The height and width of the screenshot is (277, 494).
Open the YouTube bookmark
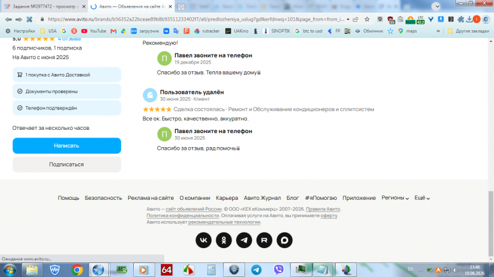pyautogui.click(x=93, y=31)
